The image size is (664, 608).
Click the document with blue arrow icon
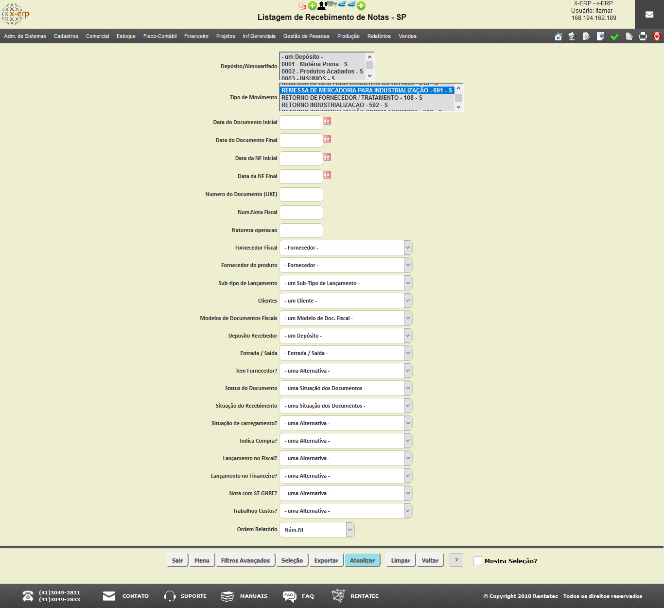600,36
